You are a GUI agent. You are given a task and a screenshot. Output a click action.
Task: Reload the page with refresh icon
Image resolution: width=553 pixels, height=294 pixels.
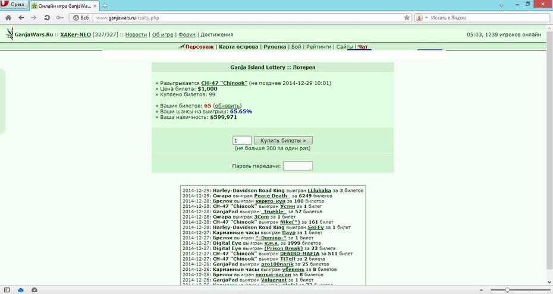[47, 18]
